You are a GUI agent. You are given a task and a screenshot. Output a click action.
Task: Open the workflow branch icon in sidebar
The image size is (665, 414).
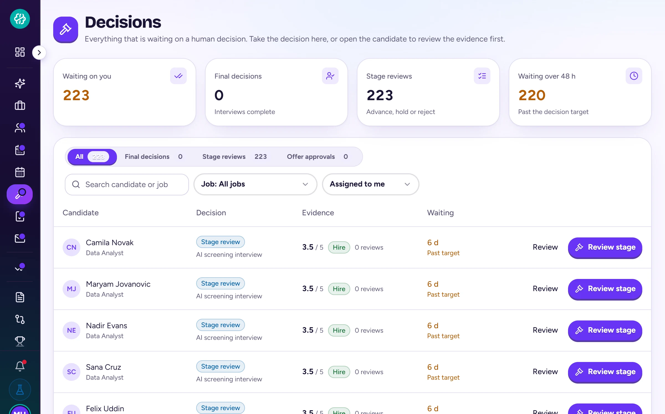pos(20,319)
